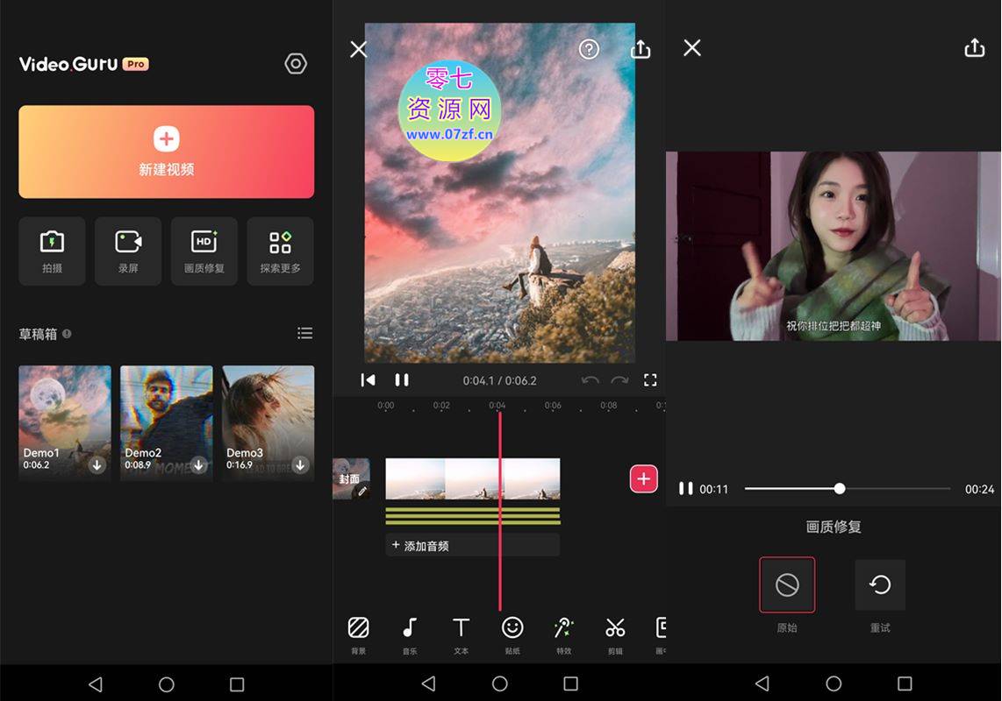The height and width of the screenshot is (701, 1002).
Task: Expand the preview to fullscreen
Action: [x=650, y=380]
